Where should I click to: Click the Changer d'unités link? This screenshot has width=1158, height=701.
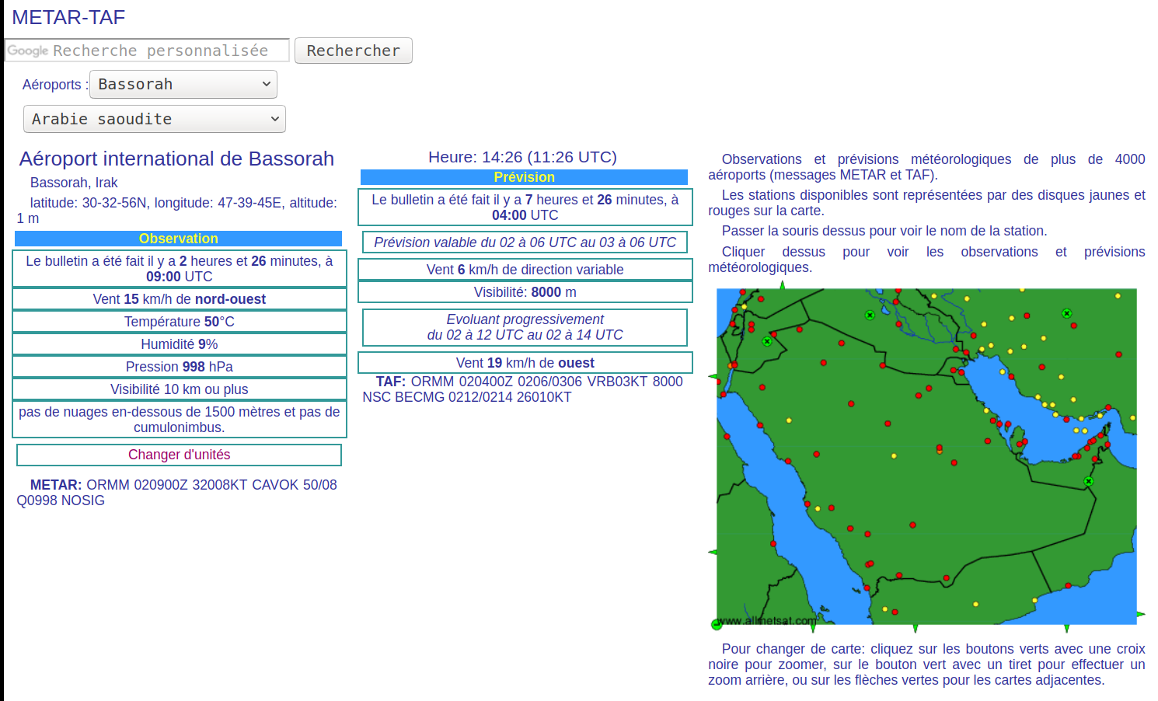[x=179, y=455]
